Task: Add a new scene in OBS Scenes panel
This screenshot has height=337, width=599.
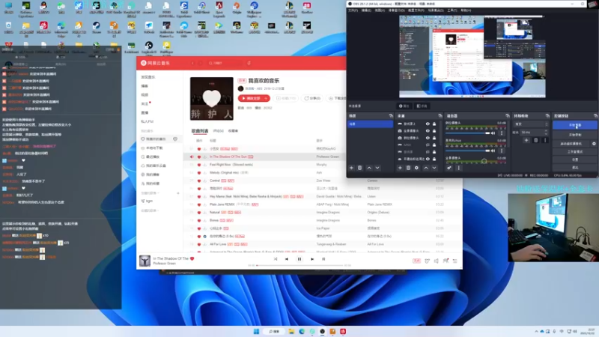Action: pyautogui.click(x=351, y=168)
